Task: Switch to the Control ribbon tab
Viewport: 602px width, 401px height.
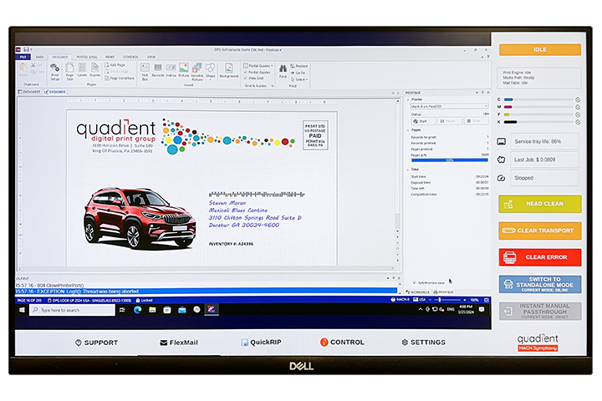Action: 131,57
